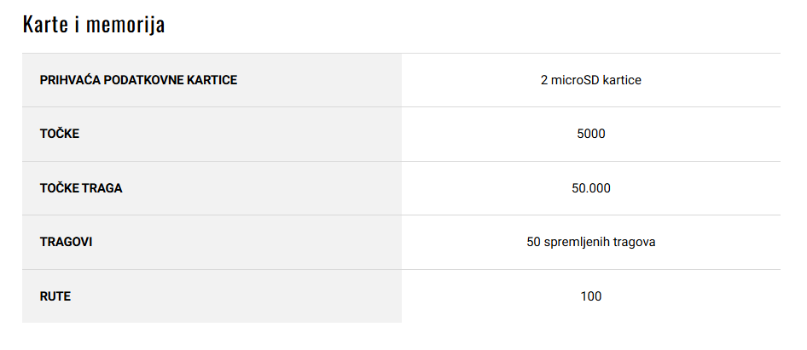Click the '2 microSD kartice' value
Screen dimensions: 807x350
point(591,80)
